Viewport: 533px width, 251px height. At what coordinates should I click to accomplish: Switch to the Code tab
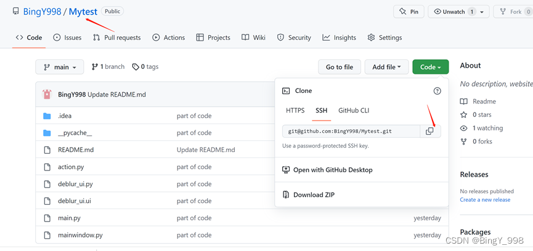pyautogui.click(x=29, y=38)
